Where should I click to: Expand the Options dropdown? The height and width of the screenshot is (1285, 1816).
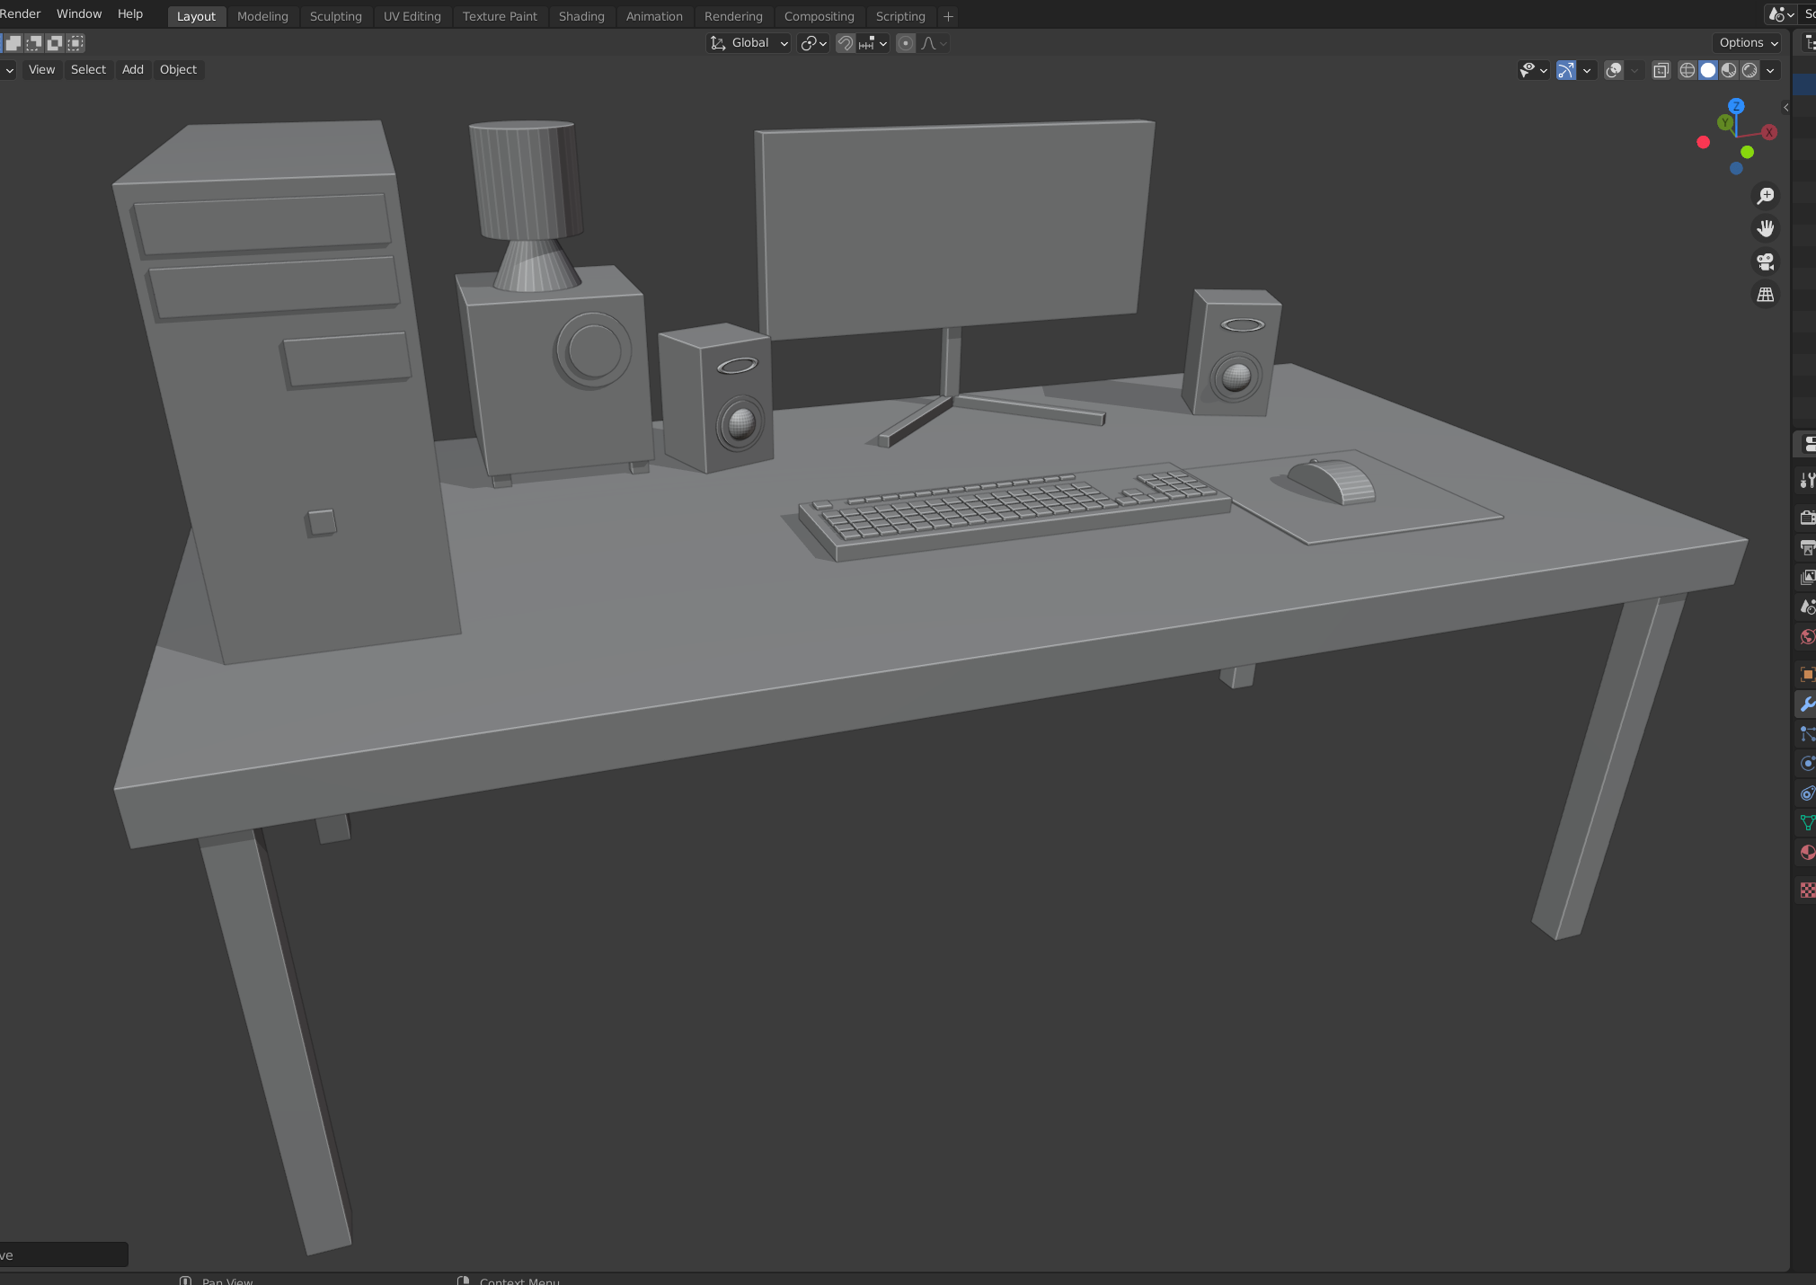tap(1748, 43)
